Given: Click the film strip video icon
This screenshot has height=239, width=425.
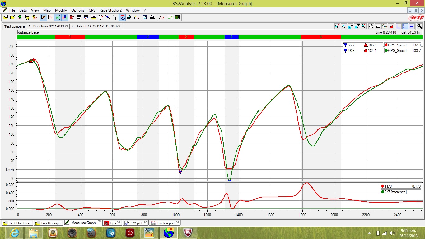Looking at the screenshot, I should click(x=129, y=17).
